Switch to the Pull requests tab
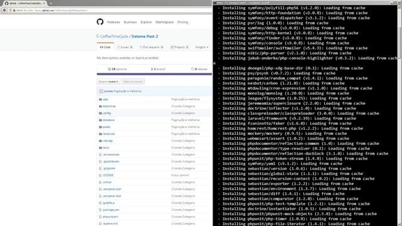Screen dimensions: 402x226 coord(151,47)
